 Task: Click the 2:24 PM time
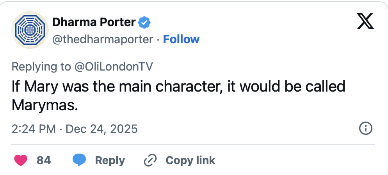pos(34,129)
